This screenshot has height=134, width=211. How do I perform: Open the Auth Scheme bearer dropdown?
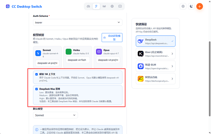[78, 22]
